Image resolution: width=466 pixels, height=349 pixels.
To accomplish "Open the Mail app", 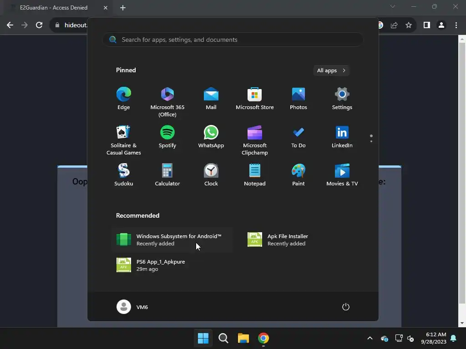I will (x=211, y=99).
